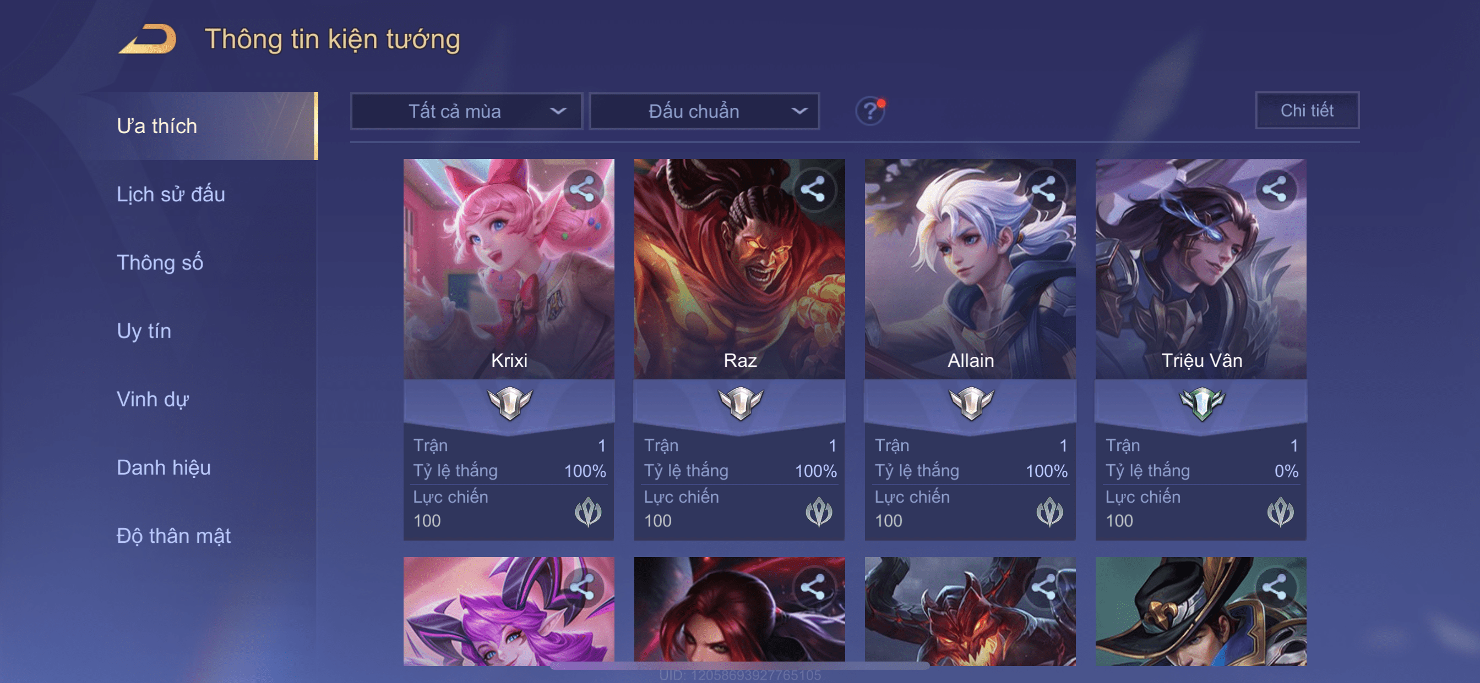This screenshot has height=683, width=1480.
Task: Click the Chi tiết button
Action: tap(1307, 110)
